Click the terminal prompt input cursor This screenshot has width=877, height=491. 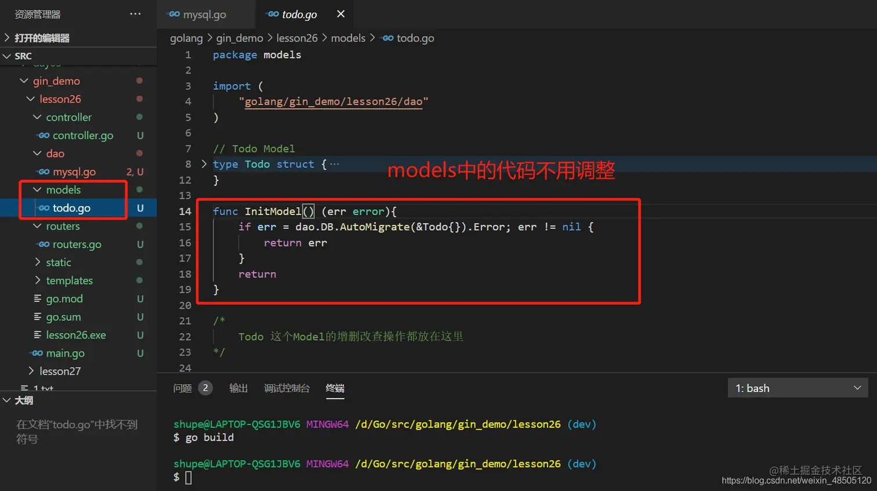coord(189,478)
